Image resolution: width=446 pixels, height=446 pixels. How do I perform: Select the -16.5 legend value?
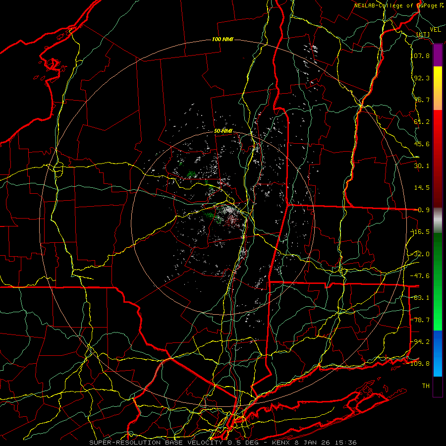tap(420, 232)
